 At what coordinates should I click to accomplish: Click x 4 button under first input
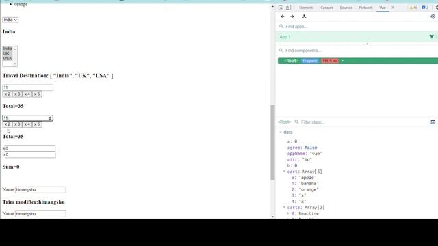click(27, 94)
